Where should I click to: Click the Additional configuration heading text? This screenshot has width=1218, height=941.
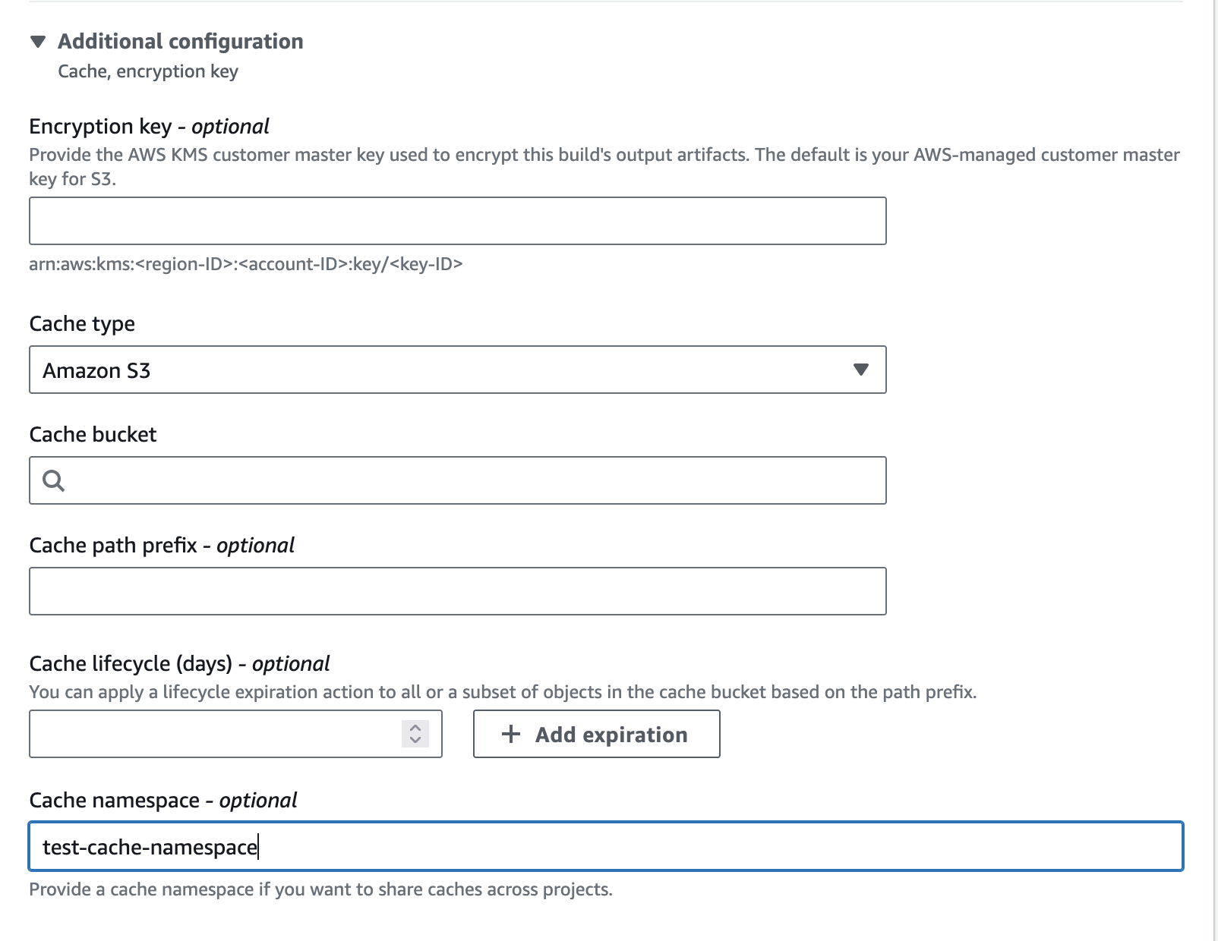point(180,42)
